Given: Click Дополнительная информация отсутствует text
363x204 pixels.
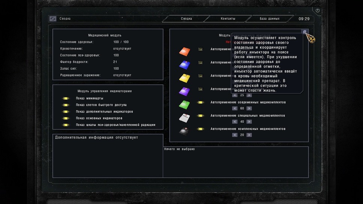Looking at the screenshot, I should pos(96,137).
